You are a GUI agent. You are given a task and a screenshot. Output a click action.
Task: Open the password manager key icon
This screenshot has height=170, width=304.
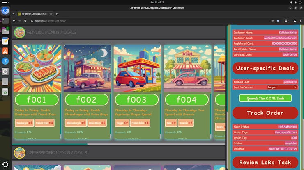(x=273, y=21)
